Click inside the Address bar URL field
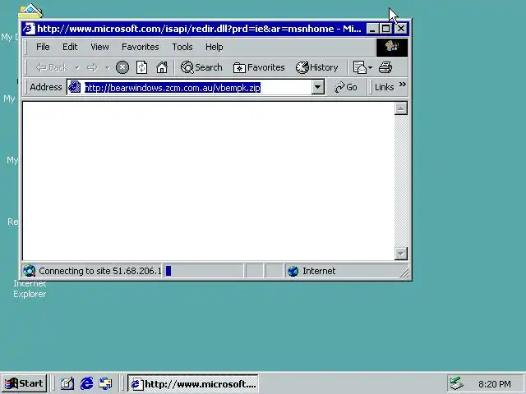The width and height of the screenshot is (526, 394). pos(196,88)
